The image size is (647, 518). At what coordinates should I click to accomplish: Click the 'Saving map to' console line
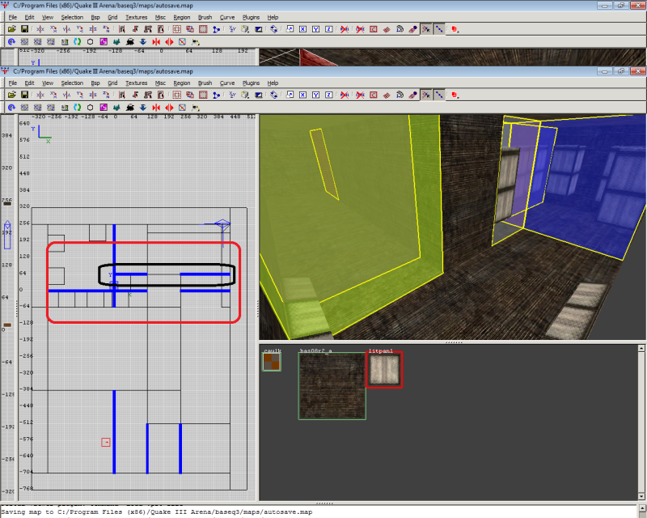pyautogui.click(x=157, y=512)
